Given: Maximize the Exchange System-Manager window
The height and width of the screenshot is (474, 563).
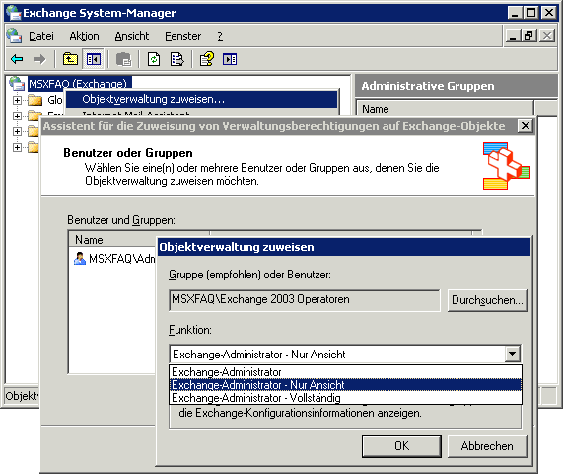Looking at the screenshot, I should pyautogui.click(x=531, y=13).
